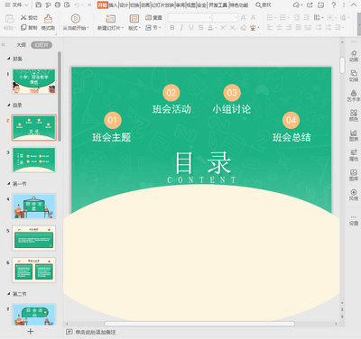Open the font size combo box

pos(225,18)
